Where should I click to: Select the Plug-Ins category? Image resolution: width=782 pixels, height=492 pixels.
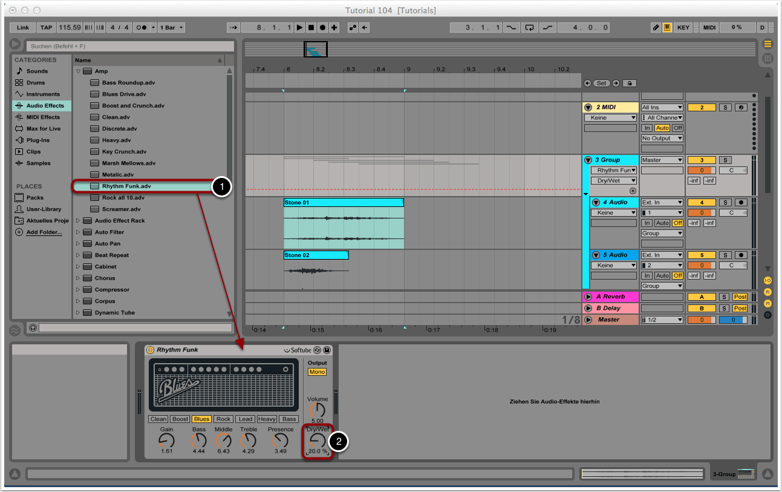click(x=37, y=140)
